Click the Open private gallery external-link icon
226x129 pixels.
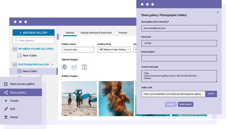coord(6,84)
